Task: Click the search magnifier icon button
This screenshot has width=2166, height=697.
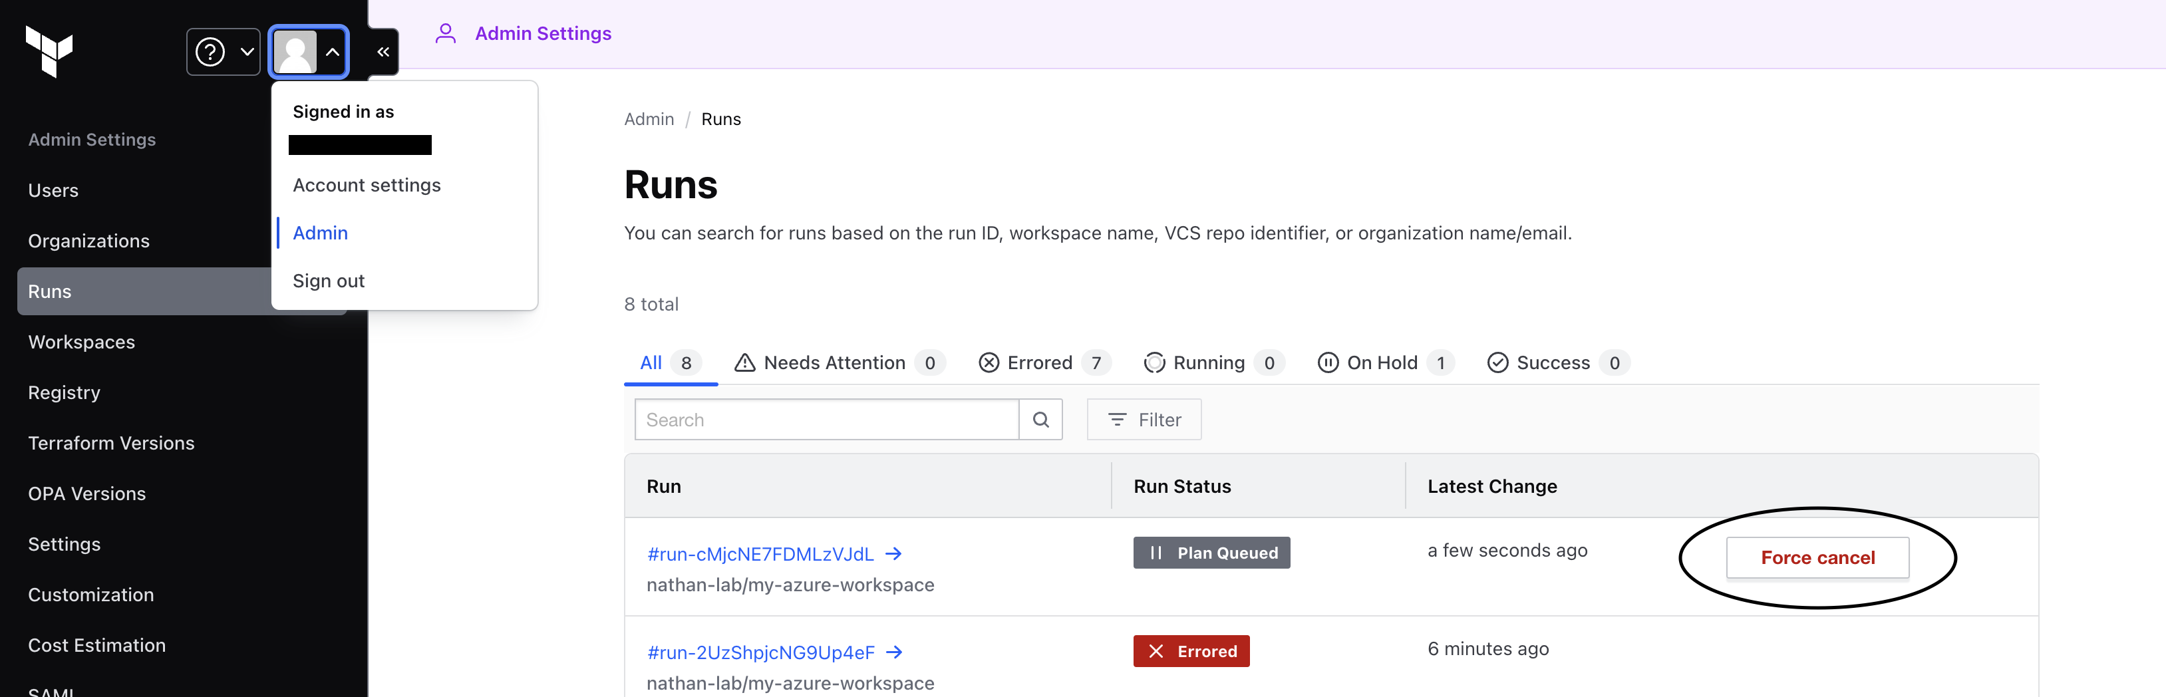Action: 1040,420
